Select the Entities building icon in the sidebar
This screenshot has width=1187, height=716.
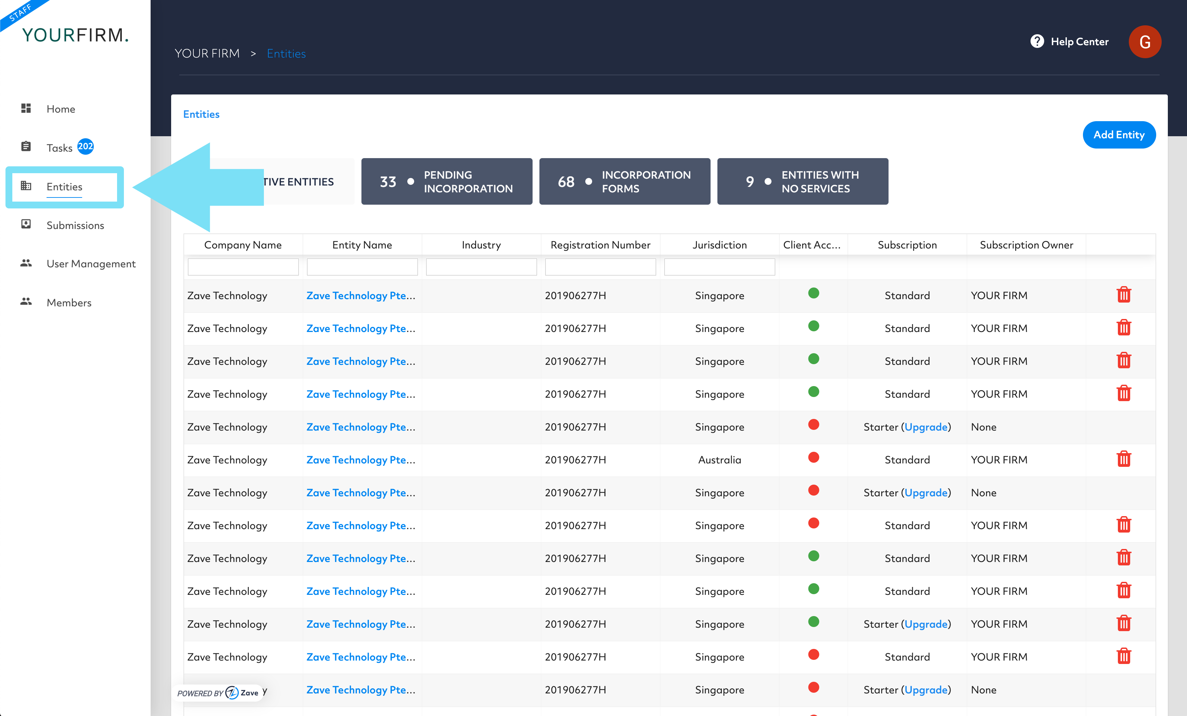coord(26,186)
